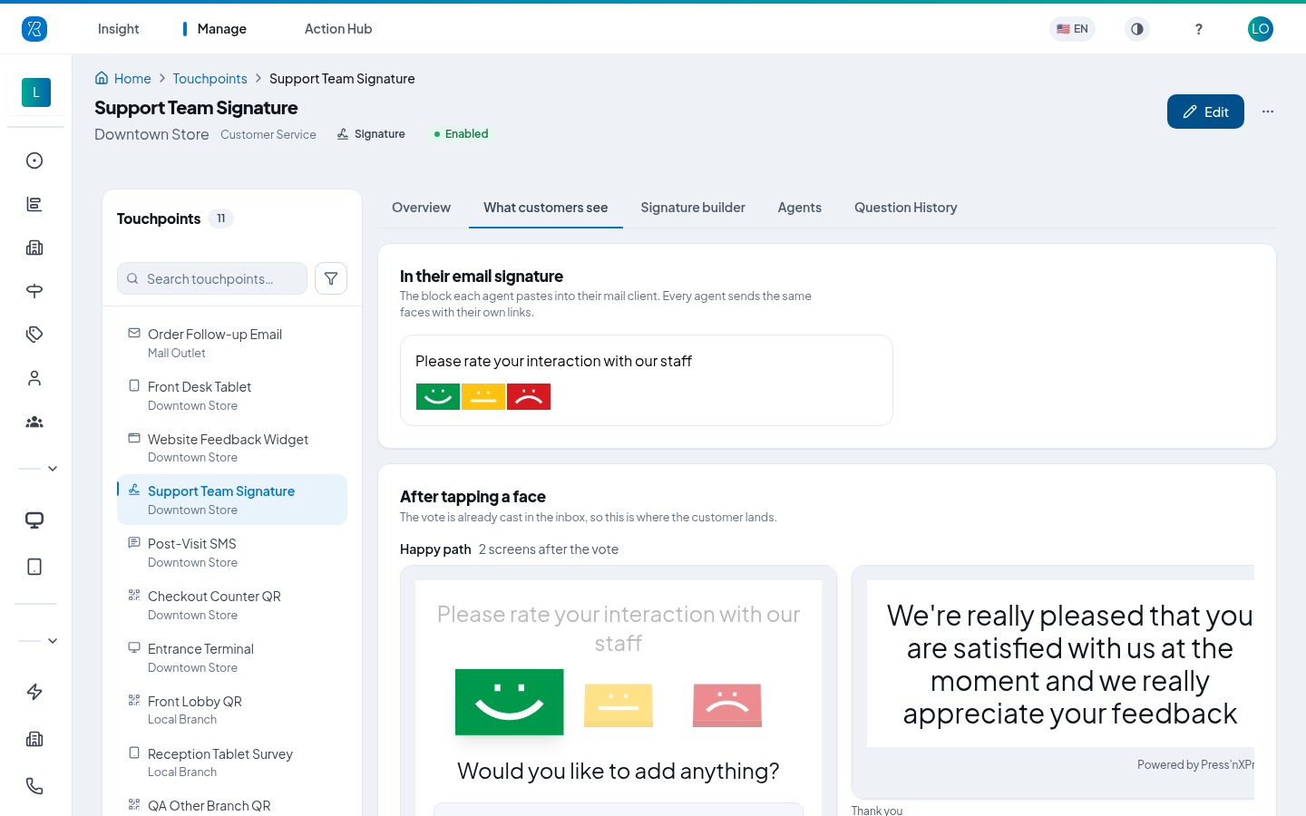Expand the first collapsed sidebar section chevron

pos(53,469)
